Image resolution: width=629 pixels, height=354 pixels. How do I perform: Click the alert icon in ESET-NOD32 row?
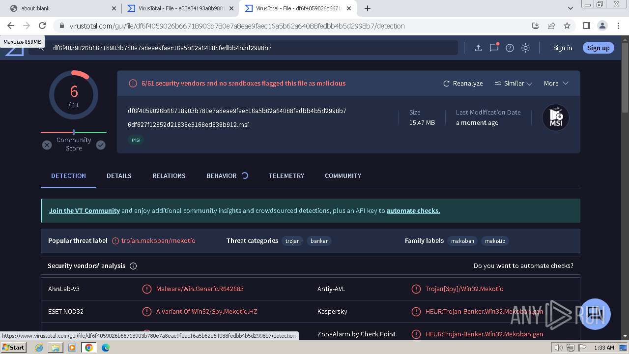point(146,312)
